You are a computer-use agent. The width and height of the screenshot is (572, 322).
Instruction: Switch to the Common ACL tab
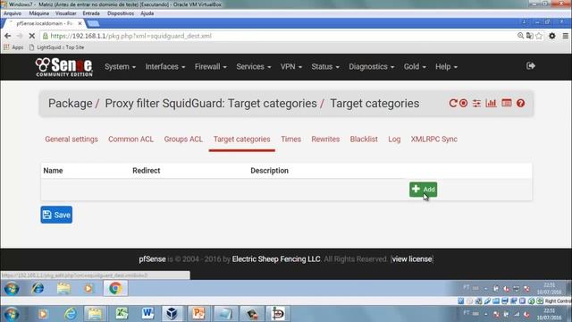click(131, 140)
